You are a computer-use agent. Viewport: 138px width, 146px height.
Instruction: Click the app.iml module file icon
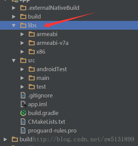23,104
